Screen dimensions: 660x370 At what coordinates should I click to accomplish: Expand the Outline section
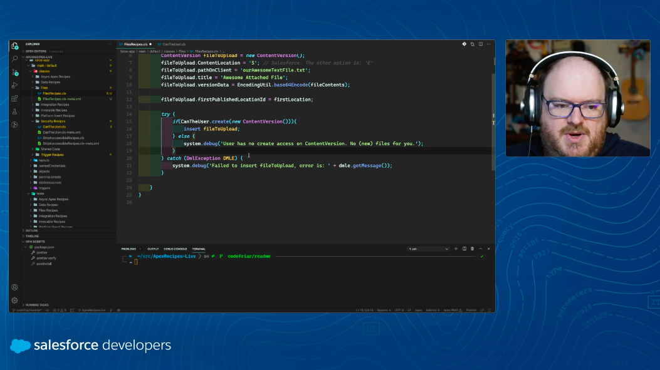tap(31, 230)
